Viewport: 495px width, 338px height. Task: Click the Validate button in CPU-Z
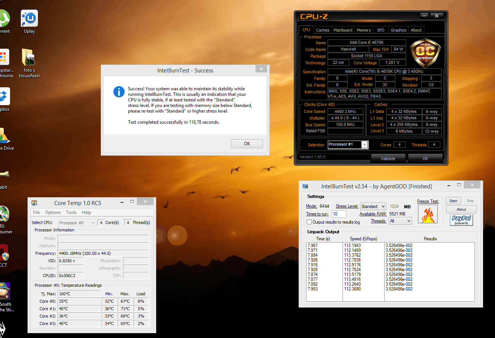click(x=388, y=159)
